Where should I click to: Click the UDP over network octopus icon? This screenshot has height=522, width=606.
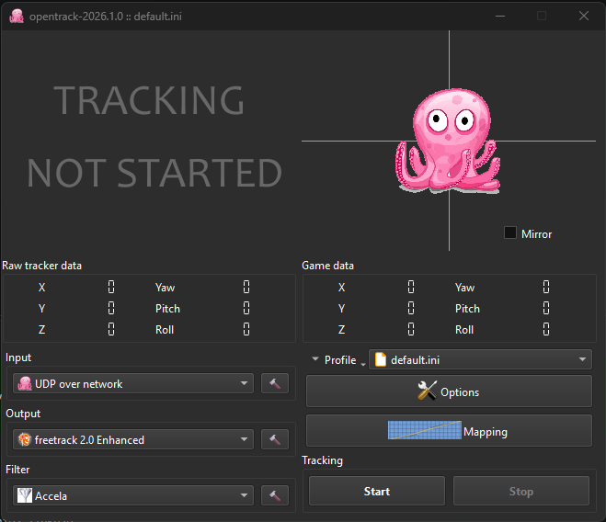[25, 383]
